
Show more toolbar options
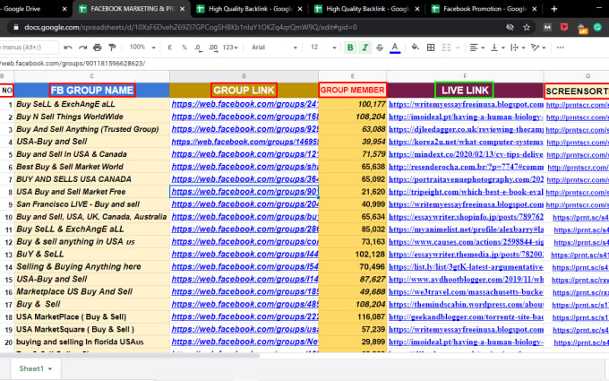[x=561, y=48]
